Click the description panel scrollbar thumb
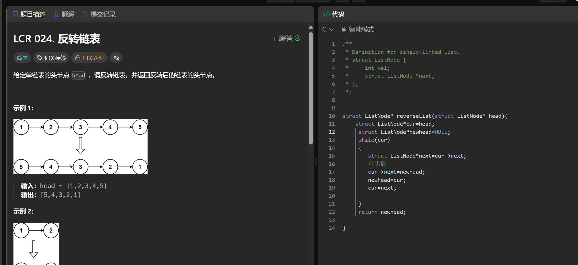 [x=311, y=88]
